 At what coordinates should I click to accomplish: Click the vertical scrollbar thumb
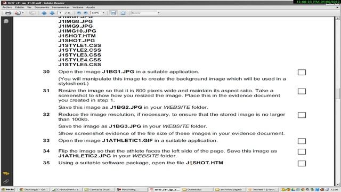coord(337,94)
